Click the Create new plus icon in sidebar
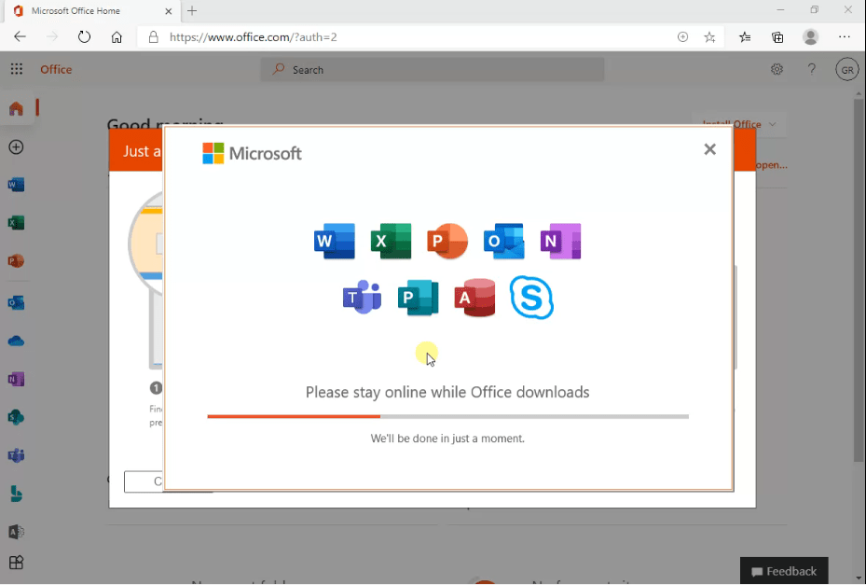Image resolution: width=866 pixels, height=585 pixels. point(16,147)
